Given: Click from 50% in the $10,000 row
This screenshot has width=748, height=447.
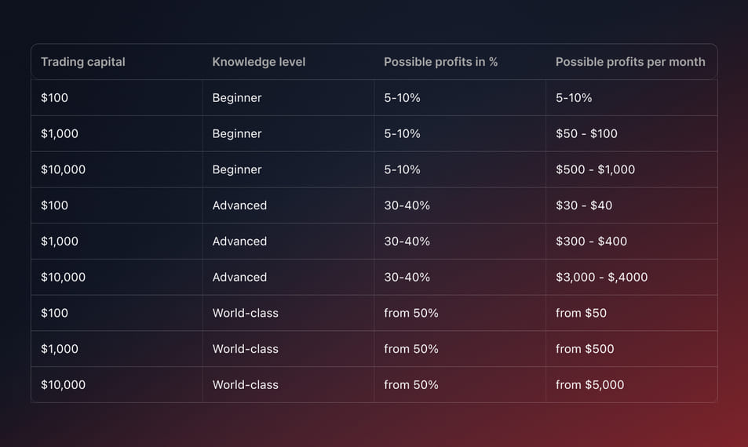Looking at the screenshot, I should click(410, 385).
